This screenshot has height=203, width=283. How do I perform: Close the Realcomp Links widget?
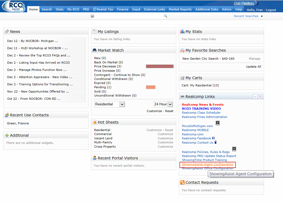[260, 97]
